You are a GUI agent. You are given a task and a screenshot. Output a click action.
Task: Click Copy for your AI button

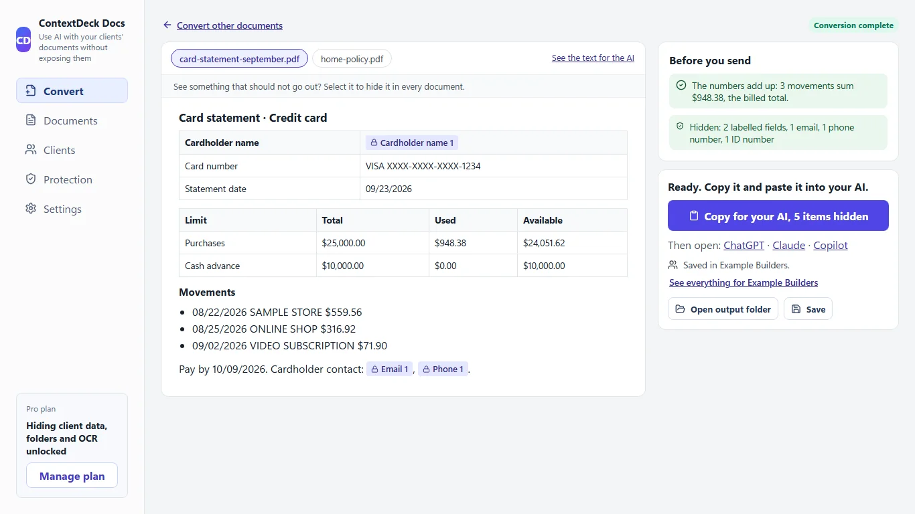[778, 216]
